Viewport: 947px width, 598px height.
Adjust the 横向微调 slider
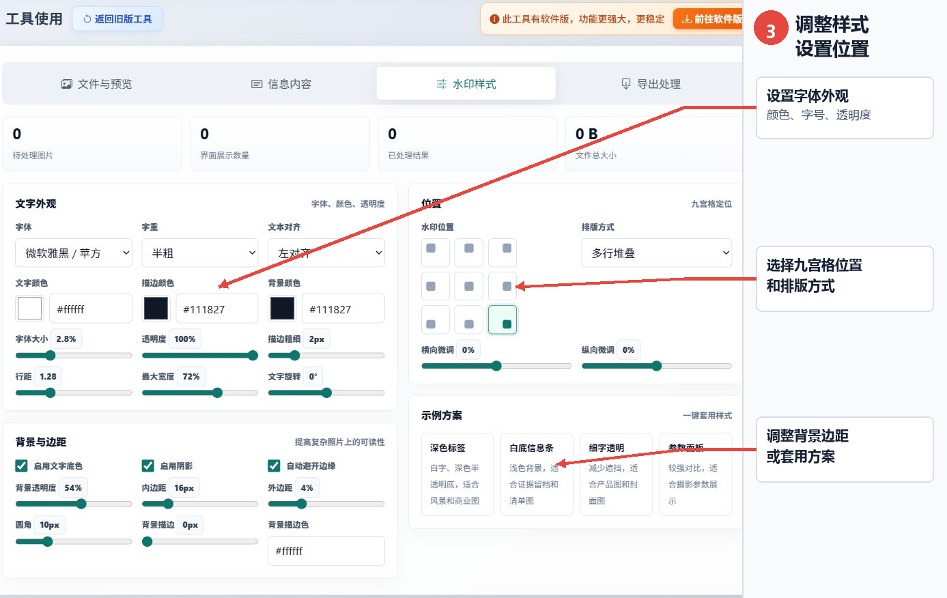click(496, 366)
